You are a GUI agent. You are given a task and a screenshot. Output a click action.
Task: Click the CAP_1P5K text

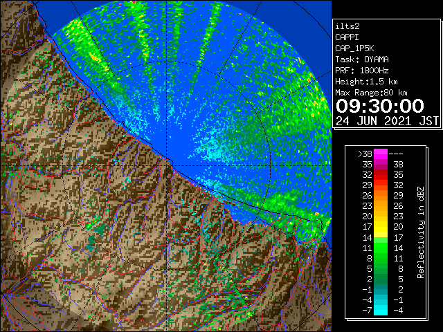(354, 48)
